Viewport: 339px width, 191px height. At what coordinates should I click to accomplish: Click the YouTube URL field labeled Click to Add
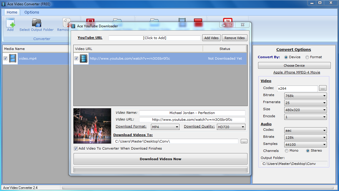154,38
